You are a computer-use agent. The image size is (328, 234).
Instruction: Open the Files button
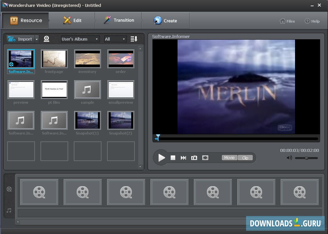click(287, 21)
